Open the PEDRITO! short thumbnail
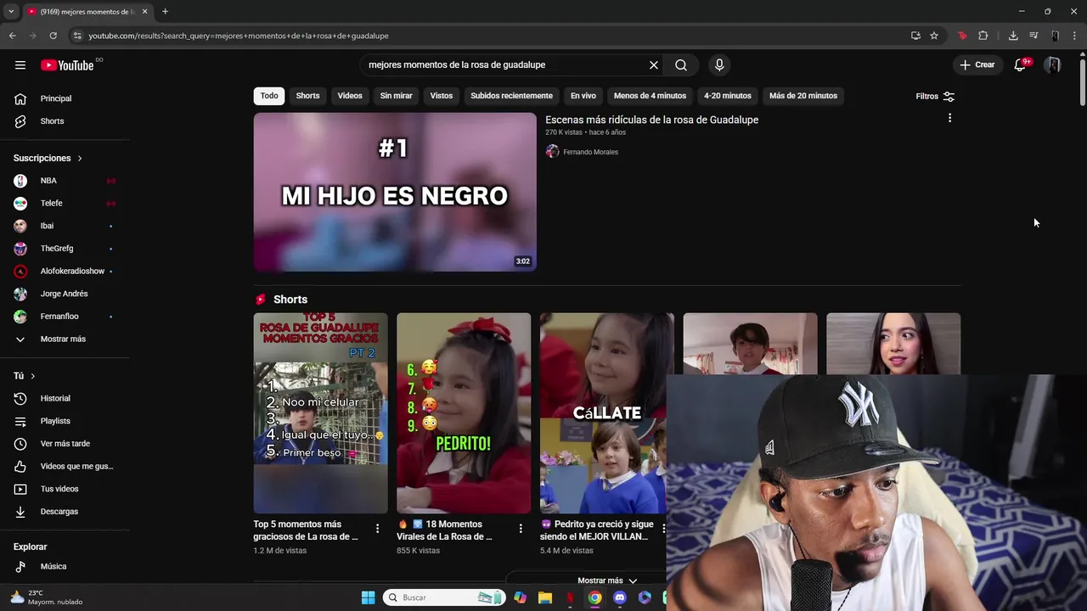This screenshot has width=1087, height=611. point(464,413)
